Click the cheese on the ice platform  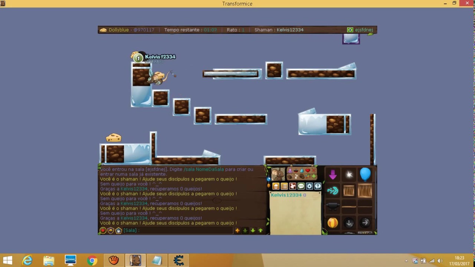coord(114,138)
